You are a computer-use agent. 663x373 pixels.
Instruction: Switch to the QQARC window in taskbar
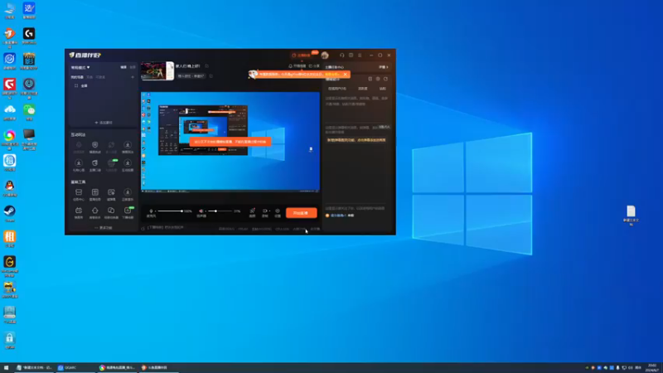click(75, 367)
